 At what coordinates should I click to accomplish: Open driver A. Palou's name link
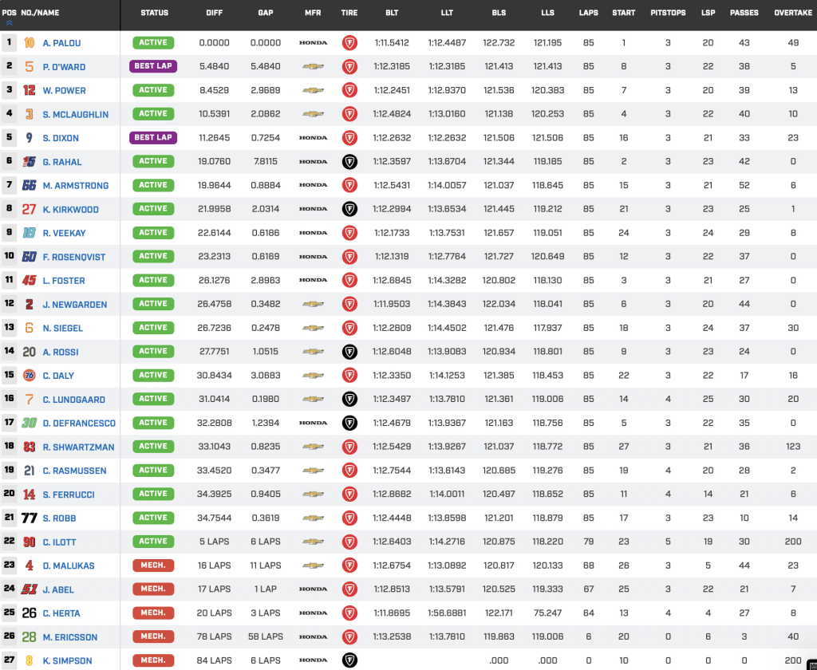tap(61, 43)
